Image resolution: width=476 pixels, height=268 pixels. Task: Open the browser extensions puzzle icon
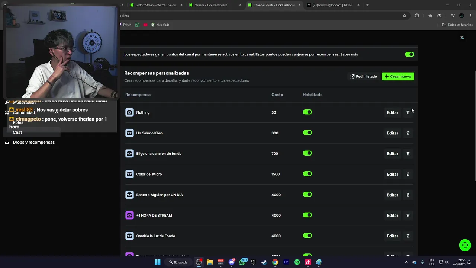coord(417,16)
